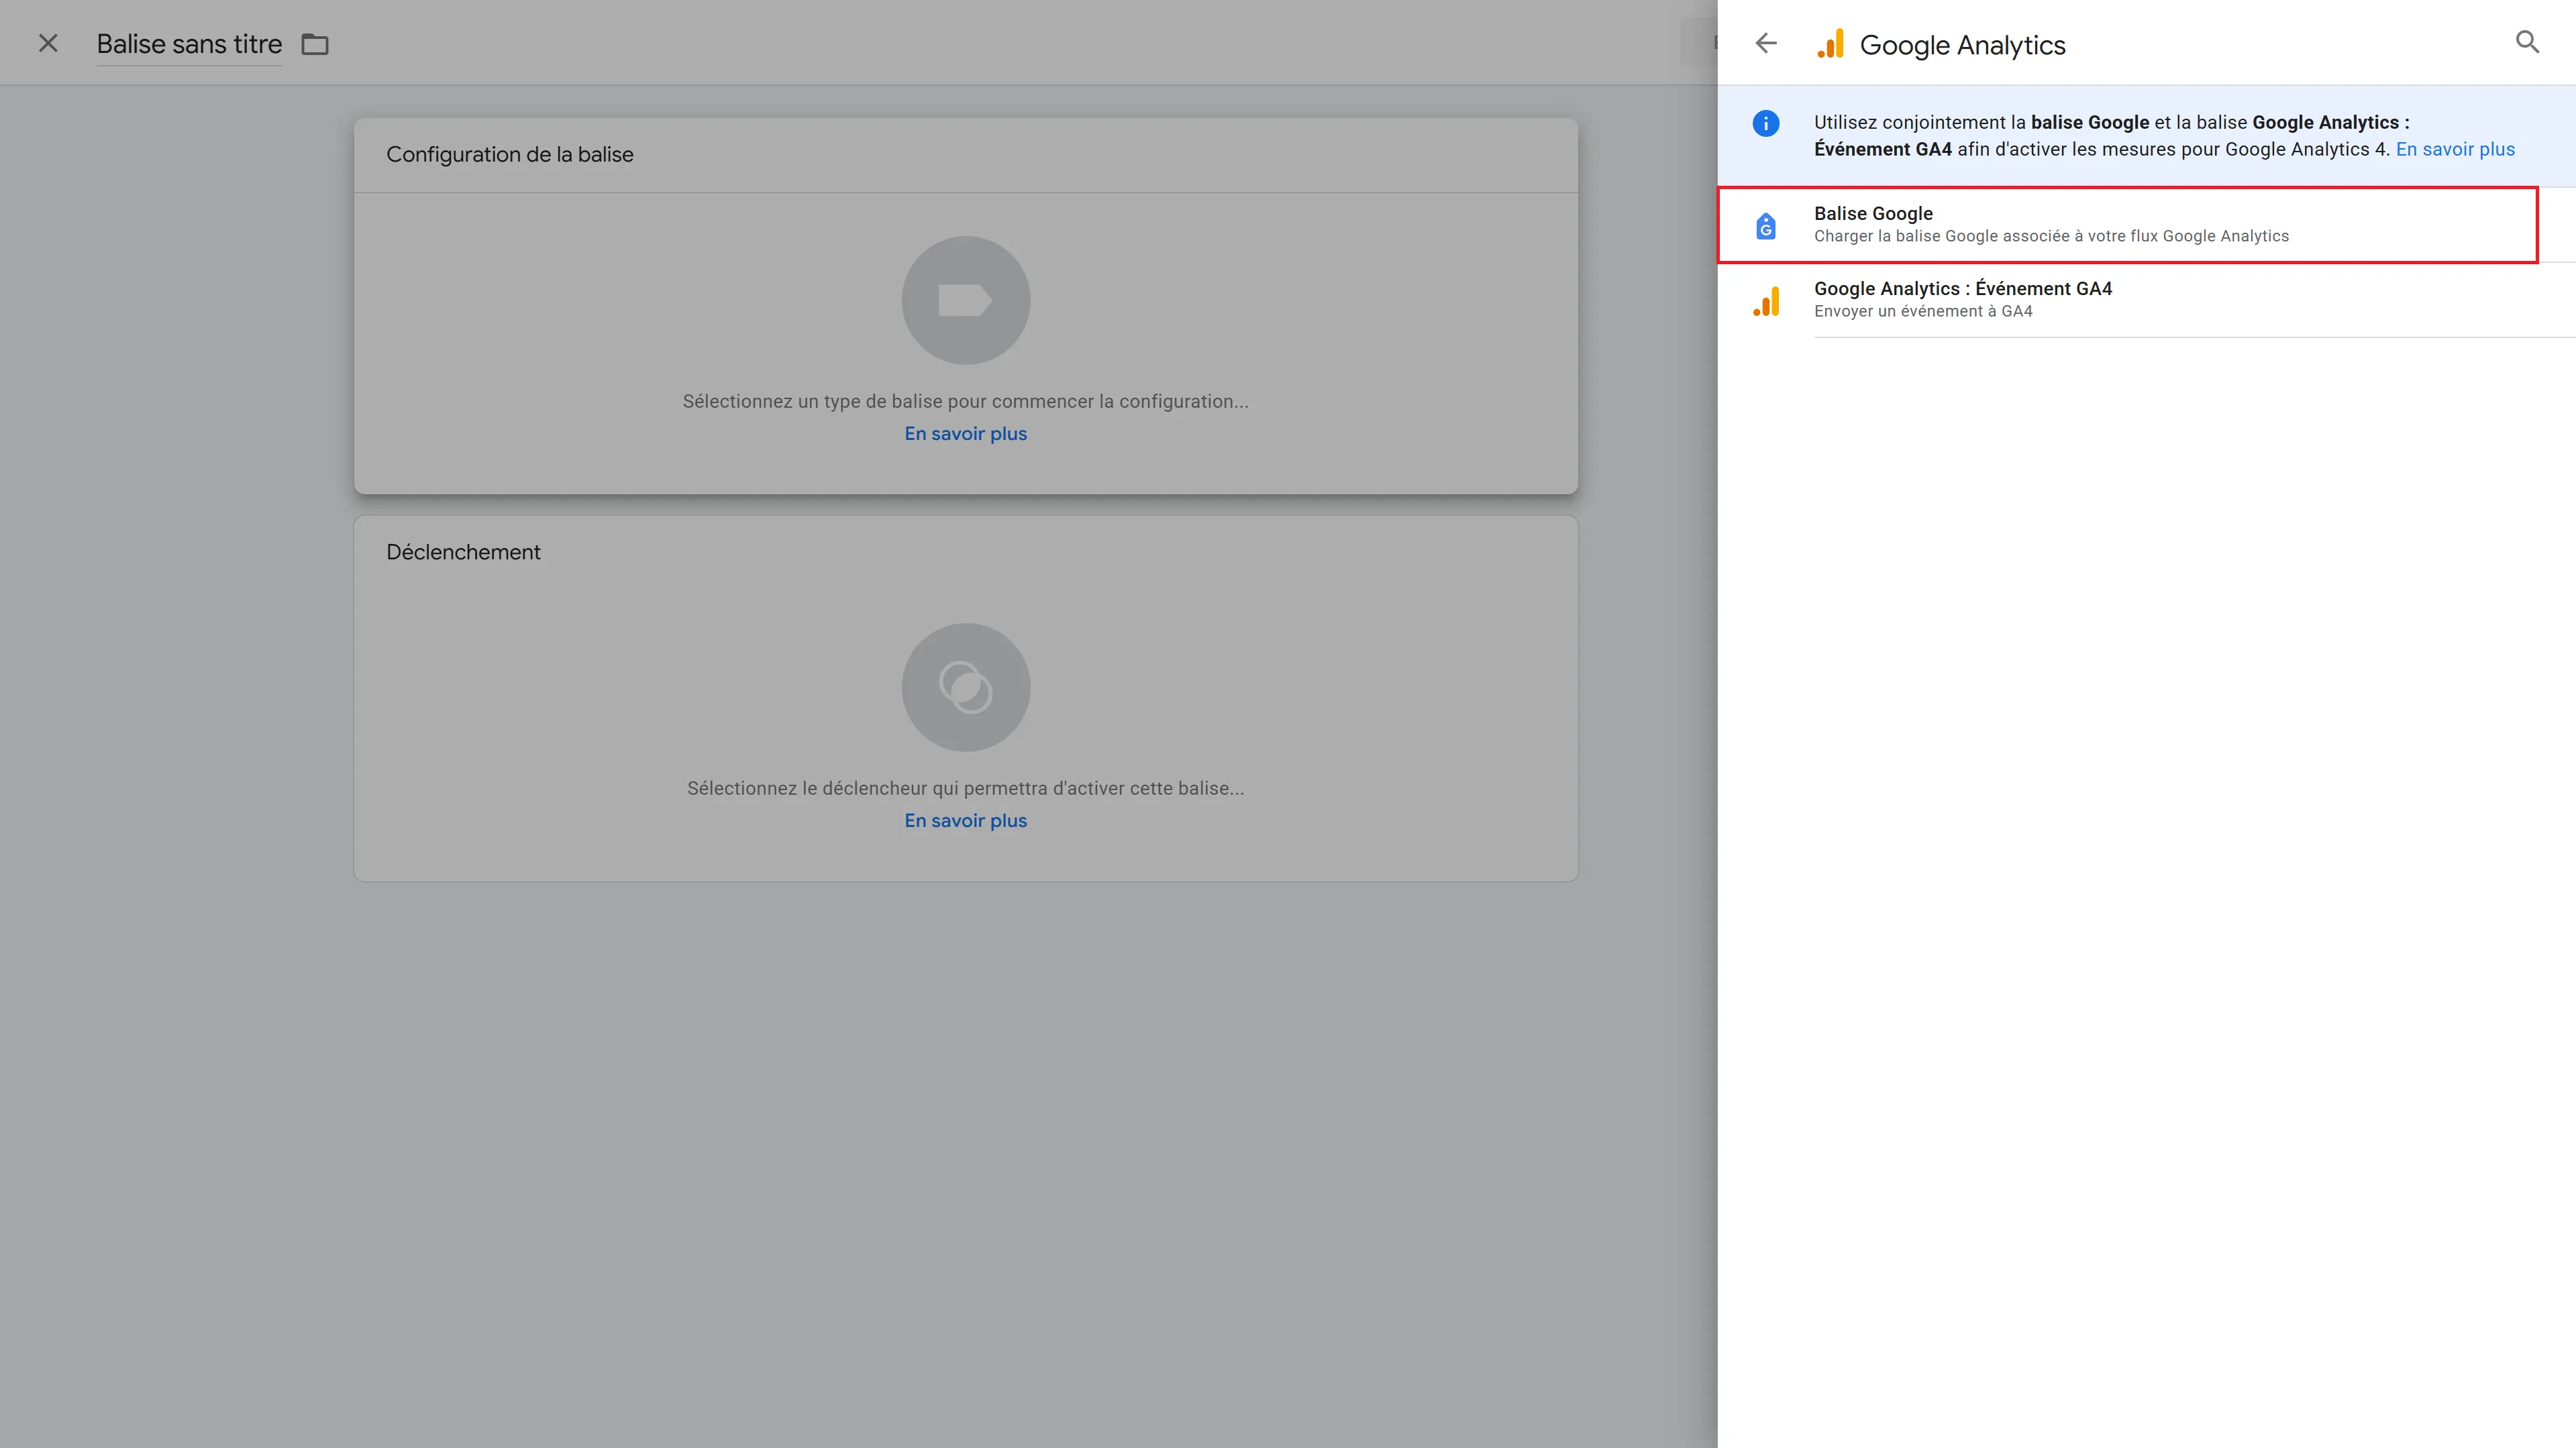Click the 'Déclenchement' section heading

(463, 551)
